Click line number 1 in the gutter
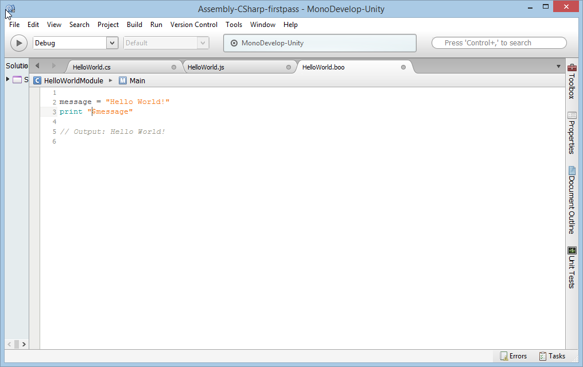The width and height of the screenshot is (583, 367). click(x=55, y=92)
